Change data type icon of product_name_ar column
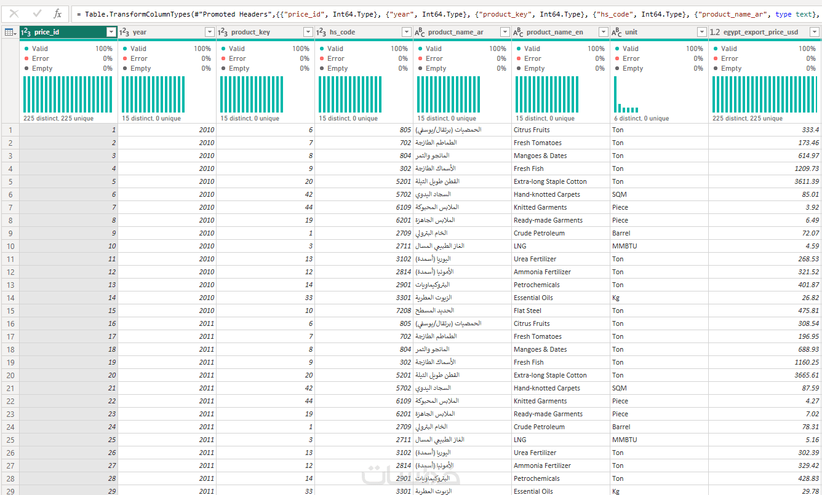 tap(420, 32)
